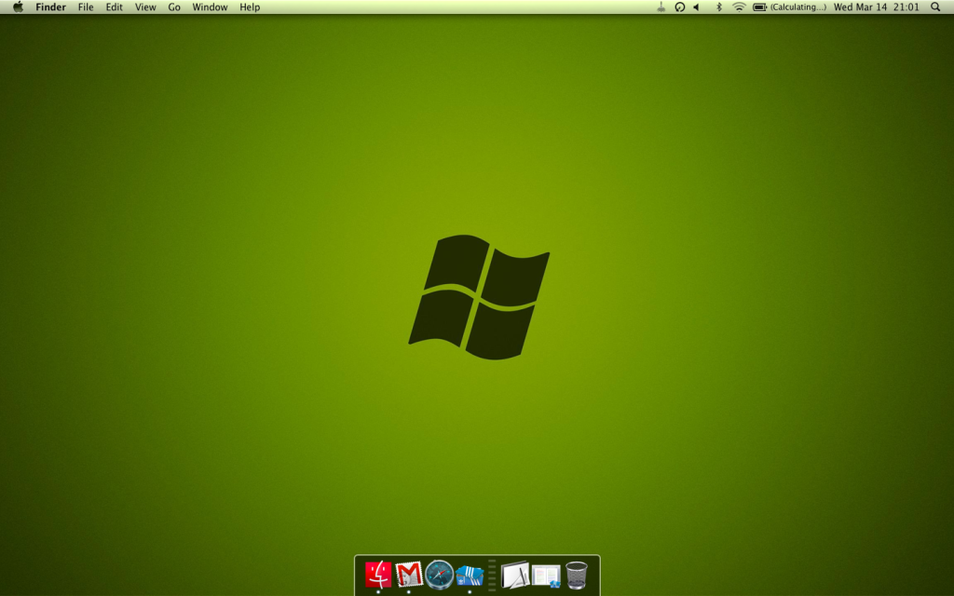Viewport: 954px width, 596px height.
Task: Open the Edit menu
Action: tap(114, 7)
